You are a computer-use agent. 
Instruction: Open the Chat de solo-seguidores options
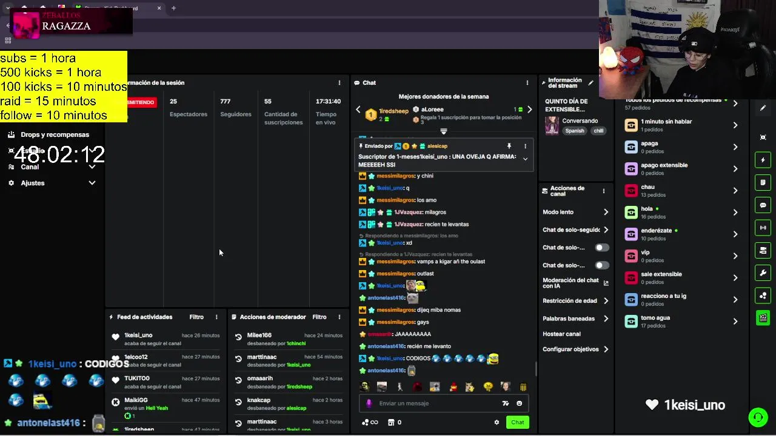tap(575, 230)
